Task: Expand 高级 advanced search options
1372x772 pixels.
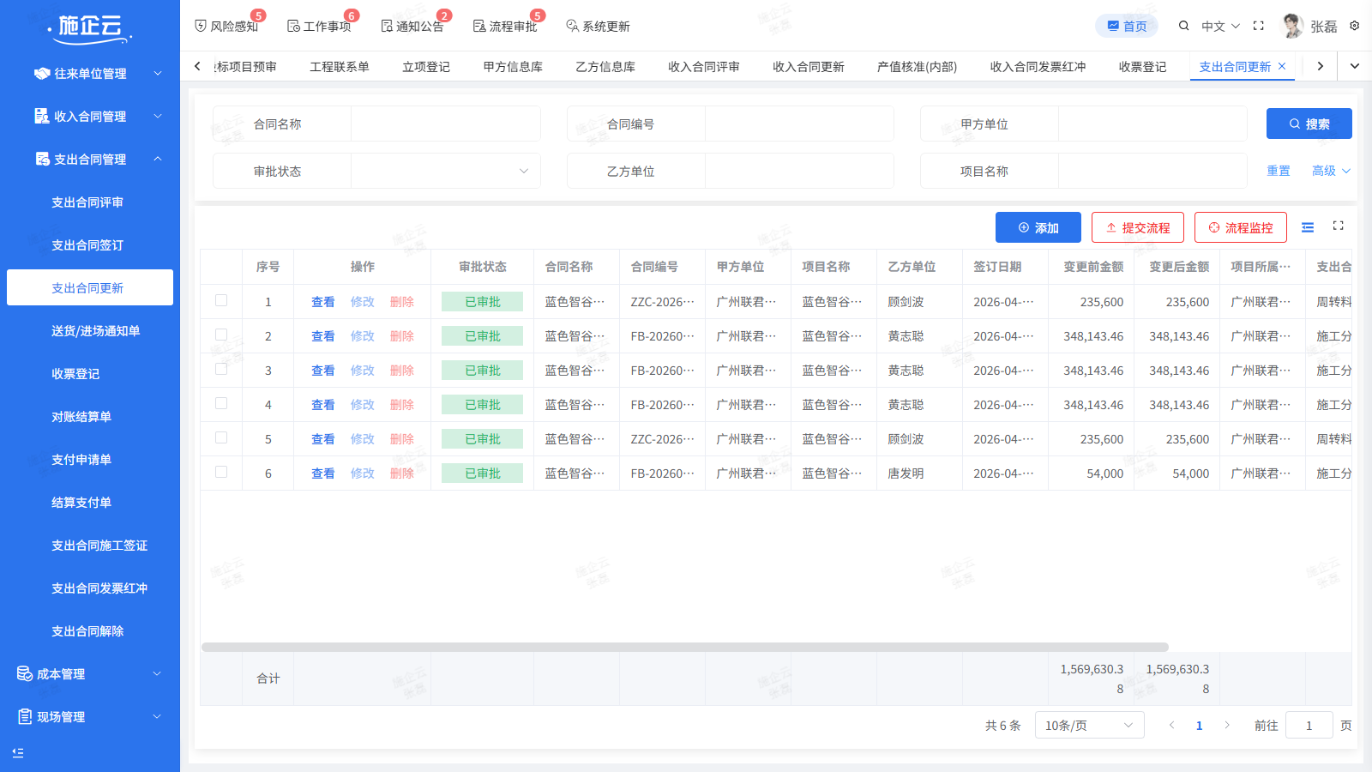Action: coord(1331,171)
